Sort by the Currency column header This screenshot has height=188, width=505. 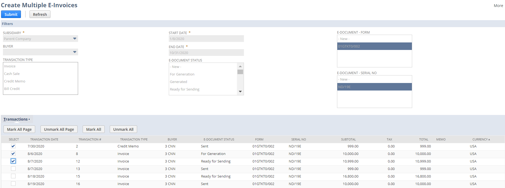coord(480,139)
